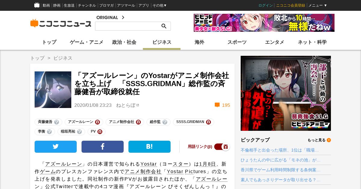This screenshot has width=361, height=189.
Task: Open the その他 dropdown in top bar
Action: pyautogui.click(x=159, y=5)
